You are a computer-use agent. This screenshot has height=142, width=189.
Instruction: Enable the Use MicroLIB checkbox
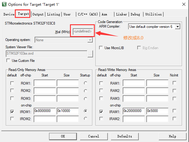pos(101,48)
